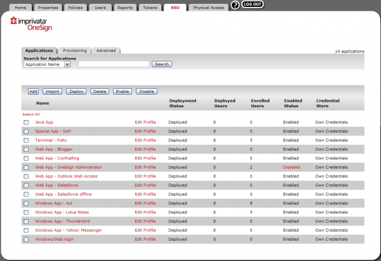Click the 14 applications count text

(350, 51)
